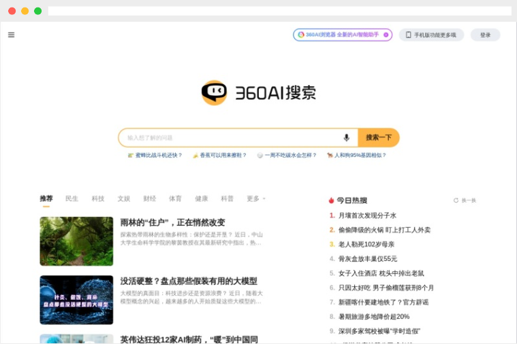Viewport: 517px width, 344px height.
Task: Click the purple arrow icon in 360AI浏览器 banner
Action: pos(386,35)
